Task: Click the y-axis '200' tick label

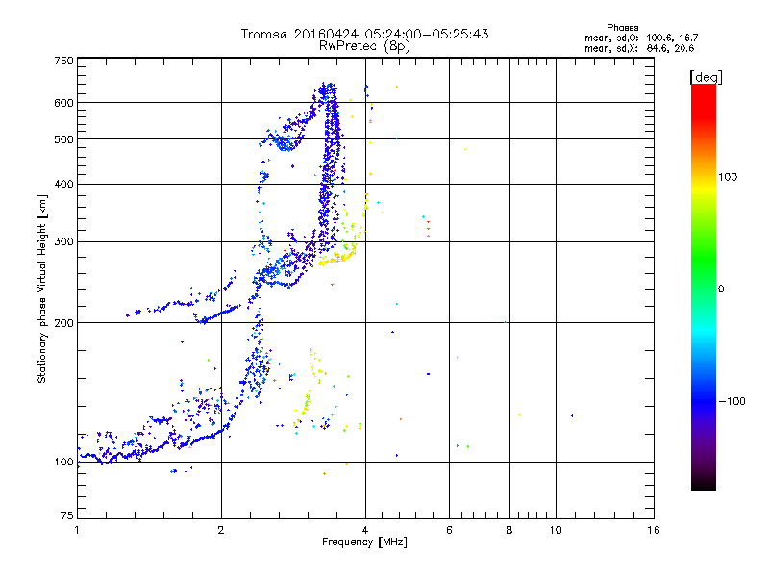Action: point(64,323)
